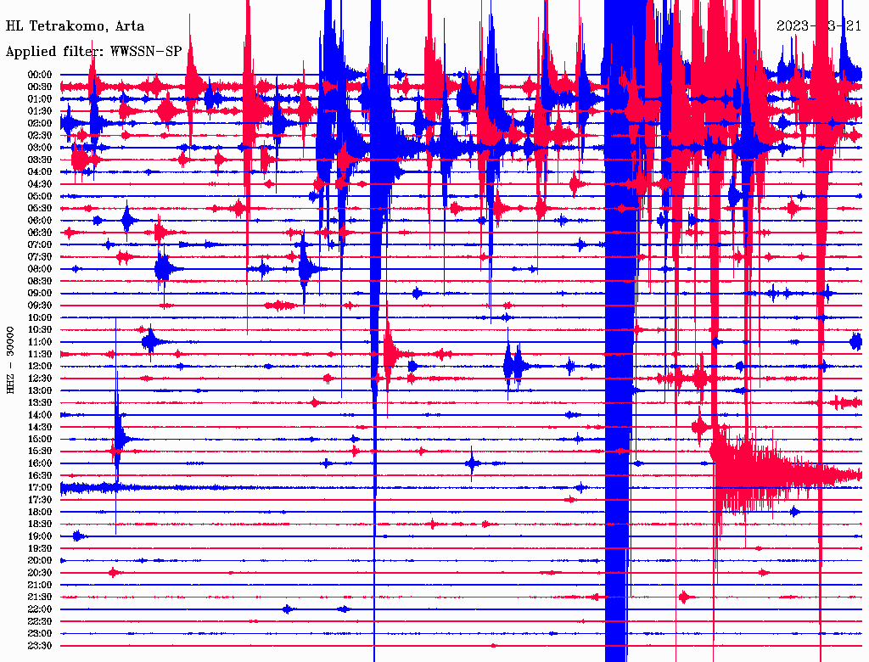Click the date label '2023-3-21'
This screenshot has width=869, height=662.
point(819,26)
